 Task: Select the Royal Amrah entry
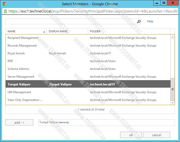point(16,53)
